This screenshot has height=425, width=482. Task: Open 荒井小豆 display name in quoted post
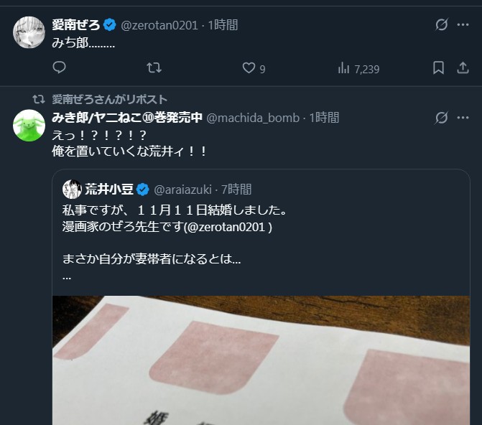click(109, 190)
